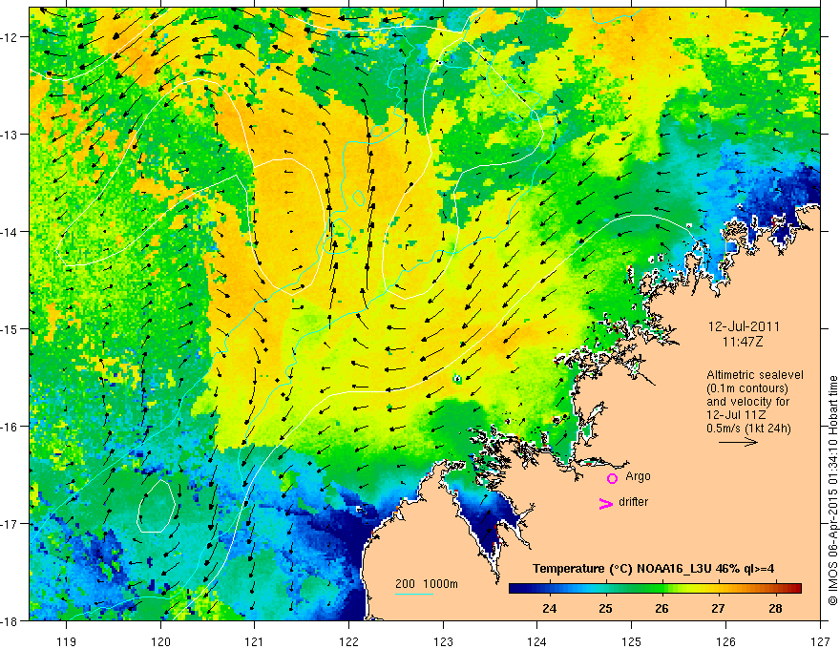Click the cyan 200 1000m depth contour line sample
This screenshot has height=649, width=840.
414,594
